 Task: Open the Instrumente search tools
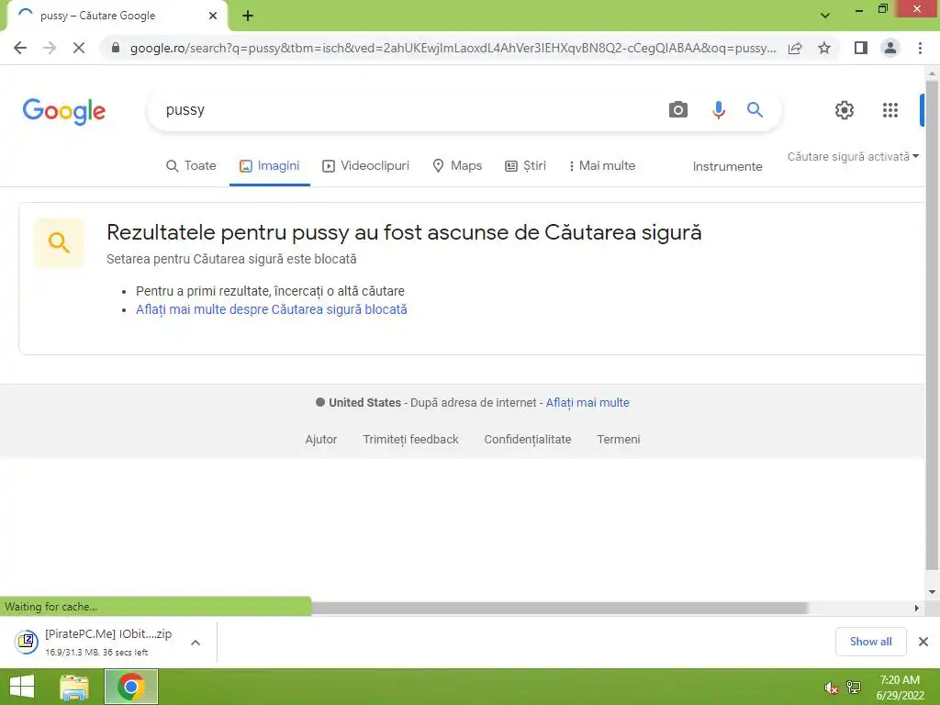pyautogui.click(x=727, y=167)
